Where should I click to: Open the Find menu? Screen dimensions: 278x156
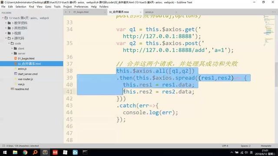click(x=31, y=6)
